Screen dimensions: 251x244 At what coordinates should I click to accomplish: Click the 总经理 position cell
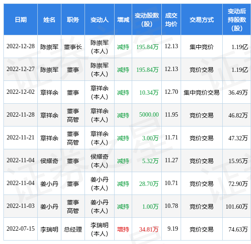pyautogui.click(x=73, y=229)
